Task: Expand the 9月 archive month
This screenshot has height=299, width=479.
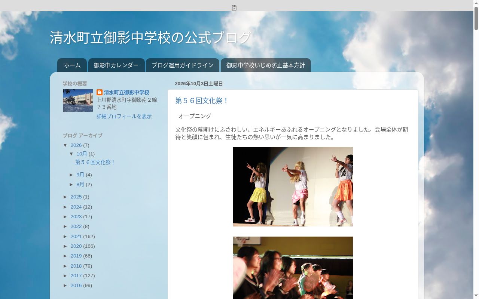Action: coord(72,175)
